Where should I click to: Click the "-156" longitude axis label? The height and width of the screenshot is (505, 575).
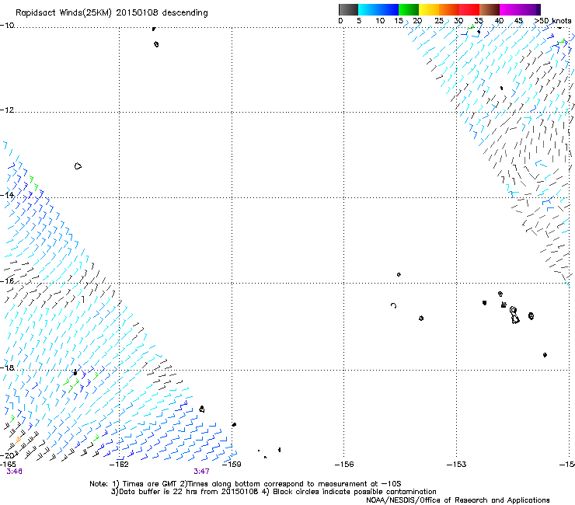pos(344,465)
